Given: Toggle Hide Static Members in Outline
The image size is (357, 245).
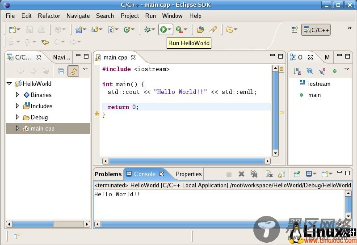Looking at the screenshot, I should coord(322,71).
